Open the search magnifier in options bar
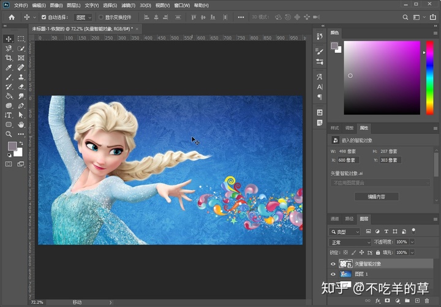This screenshot has width=441, height=307. [405, 17]
